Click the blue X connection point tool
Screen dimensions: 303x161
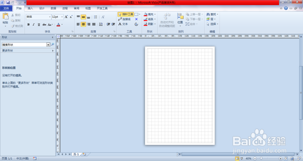136,19
